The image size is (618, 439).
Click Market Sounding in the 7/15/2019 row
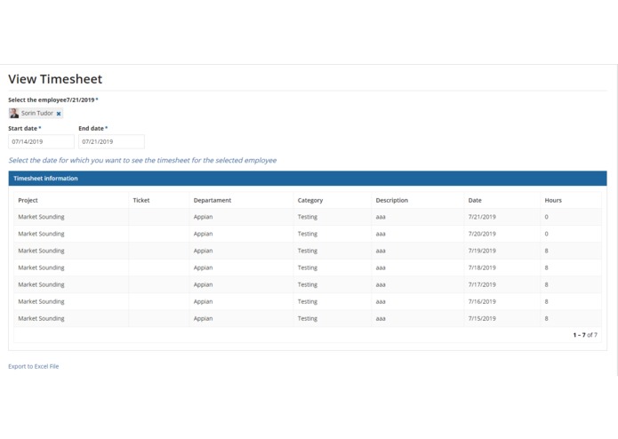click(41, 318)
